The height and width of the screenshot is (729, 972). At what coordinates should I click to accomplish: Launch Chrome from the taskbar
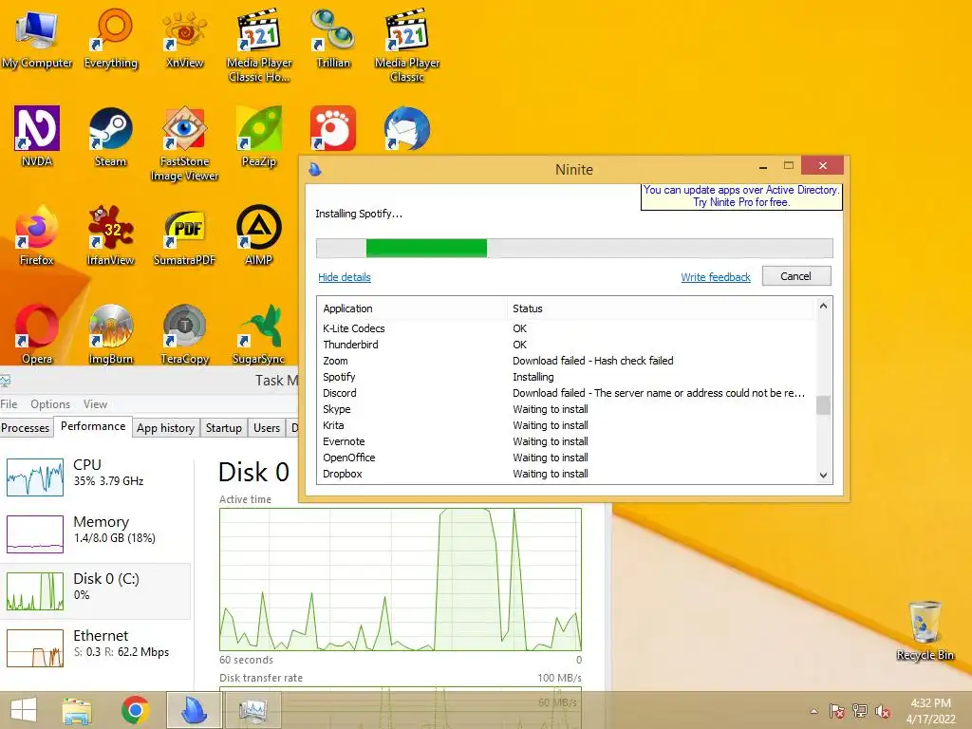click(135, 710)
